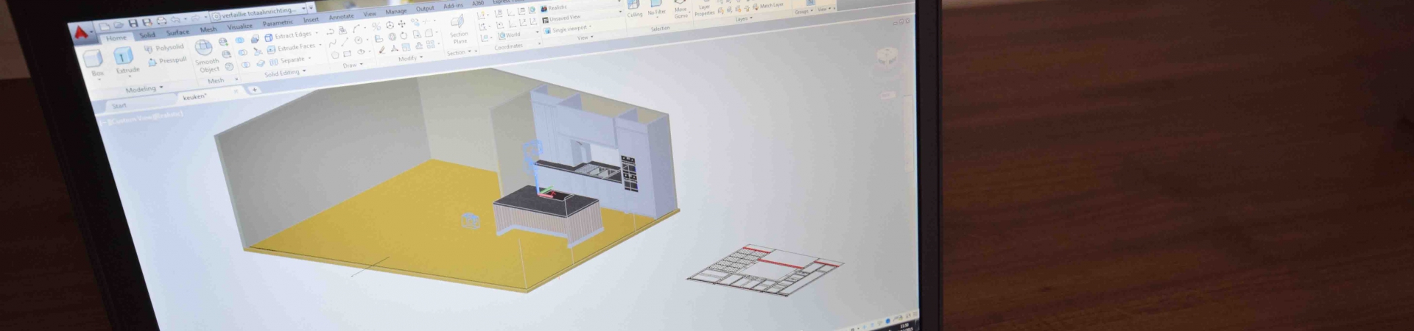Open the No Filter selection dropdown
1414x331 pixels.
pyautogui.click(x=656, y=8)
